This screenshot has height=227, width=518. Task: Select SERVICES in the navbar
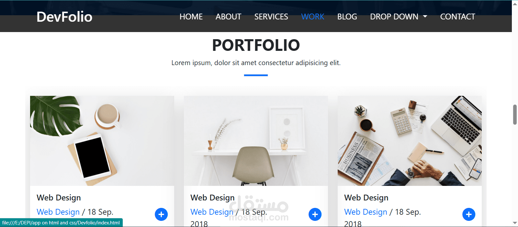coord(271,17)
